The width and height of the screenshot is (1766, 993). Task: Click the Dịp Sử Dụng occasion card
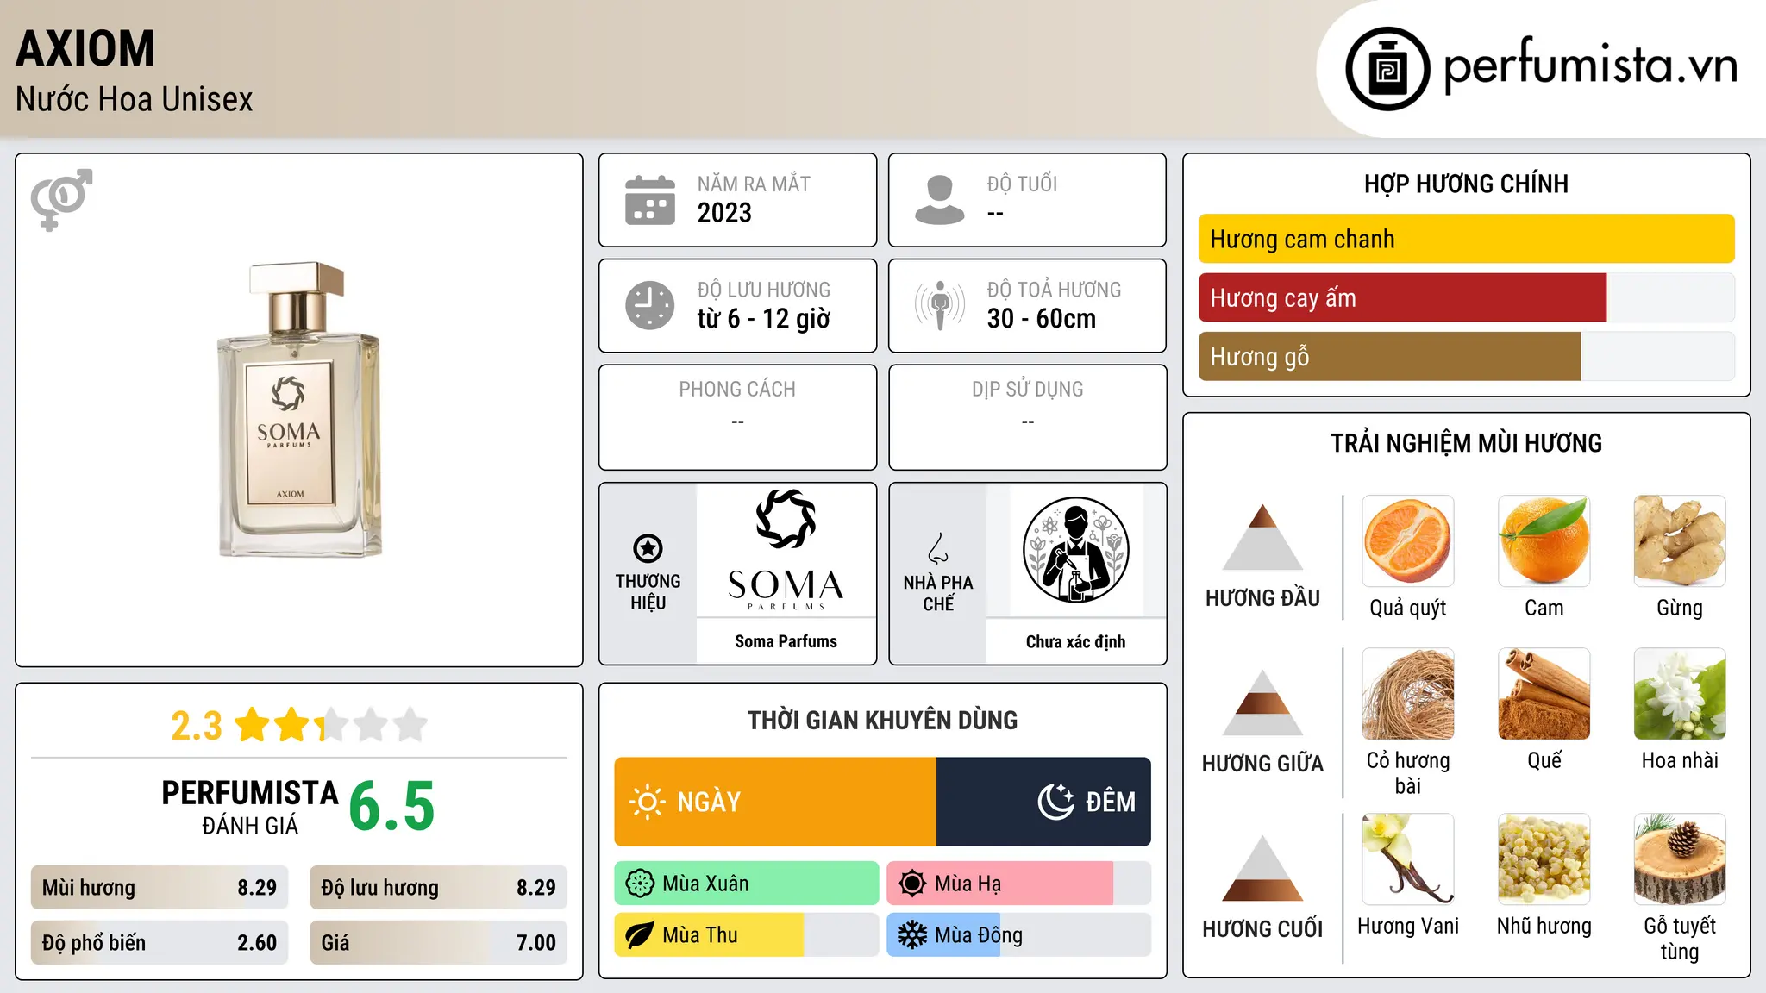1027,417
